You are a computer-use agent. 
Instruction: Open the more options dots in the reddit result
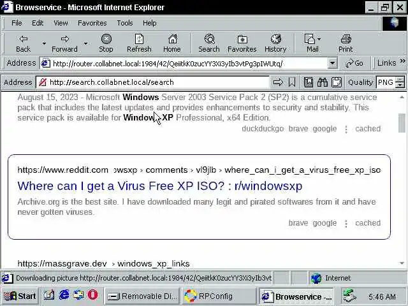346,224
